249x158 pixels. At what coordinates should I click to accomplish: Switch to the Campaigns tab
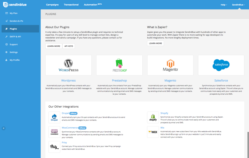pyautogui.click(x=52, y=4)
